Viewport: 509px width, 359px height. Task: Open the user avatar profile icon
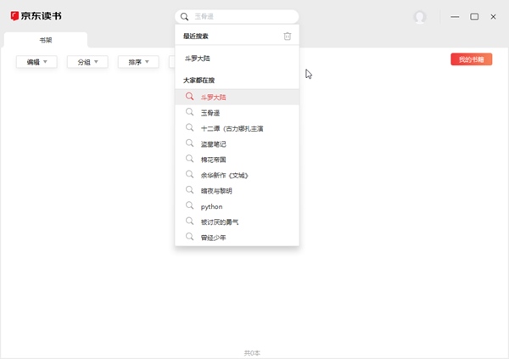click(x=420, y=17)
